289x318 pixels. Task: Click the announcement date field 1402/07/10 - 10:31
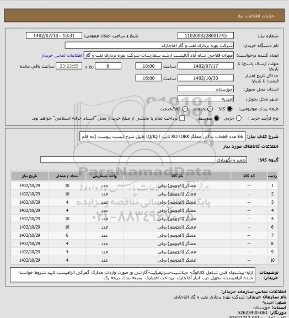[x=54, y=35]
